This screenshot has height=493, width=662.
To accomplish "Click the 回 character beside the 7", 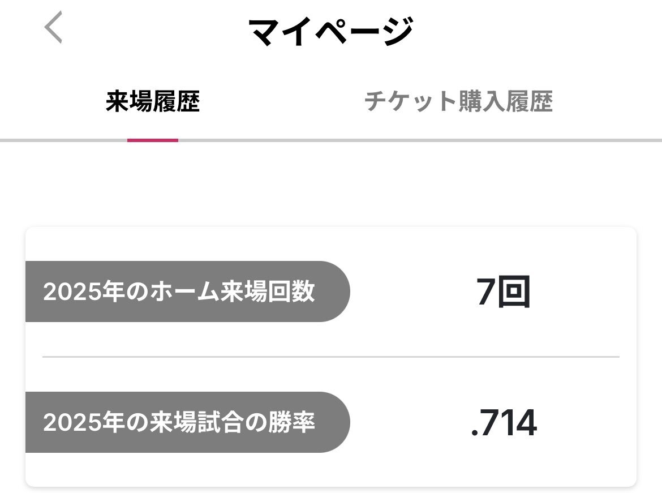I will tap(514, 292).
